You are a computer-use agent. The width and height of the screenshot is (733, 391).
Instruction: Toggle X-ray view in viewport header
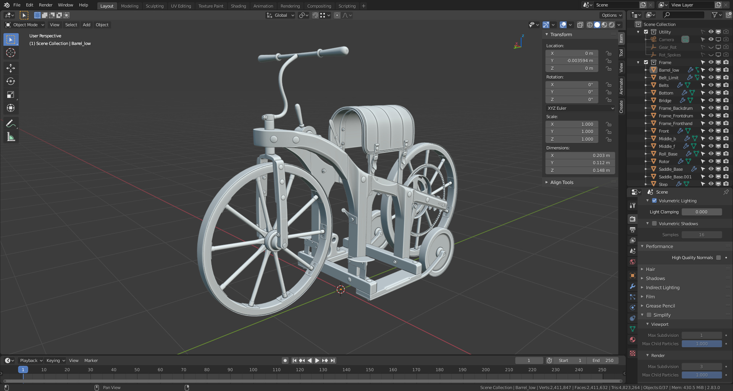coord(580,25)
